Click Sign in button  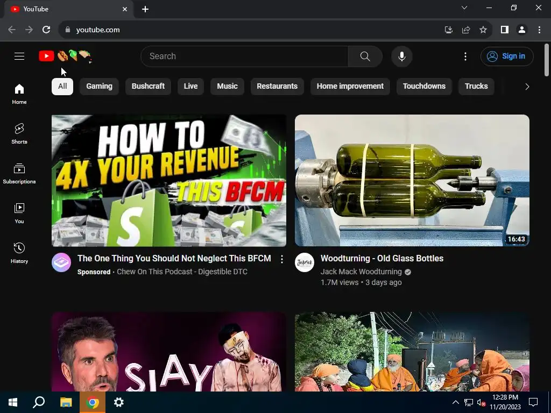click(507, 56)
